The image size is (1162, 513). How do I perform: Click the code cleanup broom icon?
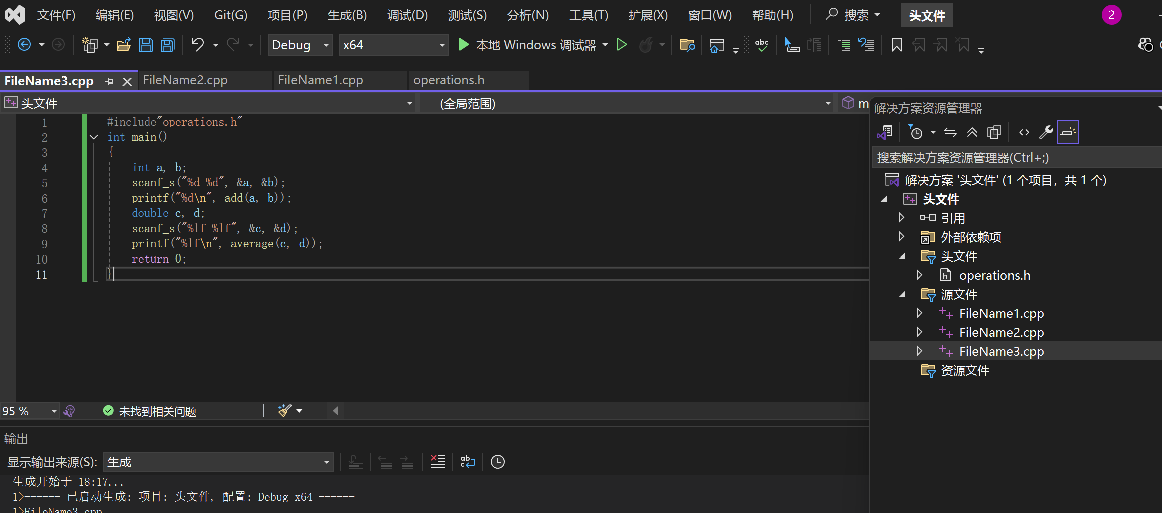tap(284, 411)
